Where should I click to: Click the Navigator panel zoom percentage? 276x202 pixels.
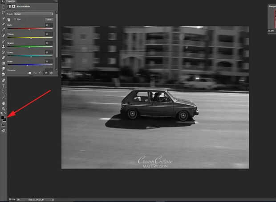click(x=270, y=31)
